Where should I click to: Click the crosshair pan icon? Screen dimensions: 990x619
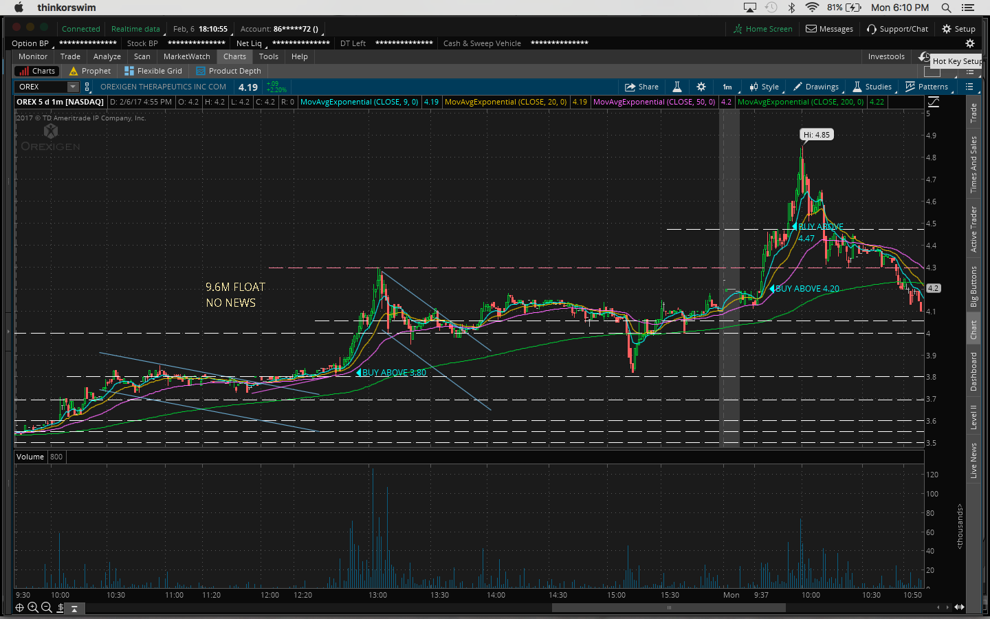coord(19,607)
